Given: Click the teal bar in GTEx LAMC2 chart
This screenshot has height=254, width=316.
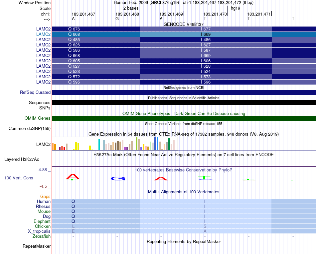Looking at the screenshot, I should pos(99,145).
